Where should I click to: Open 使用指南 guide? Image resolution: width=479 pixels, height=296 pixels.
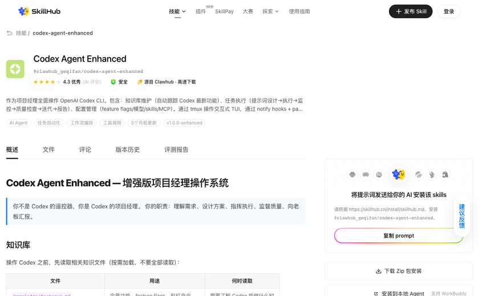pos(299,11)
